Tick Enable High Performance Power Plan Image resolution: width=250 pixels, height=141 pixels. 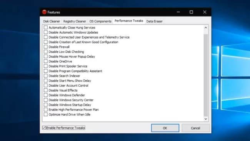[x=46, y=109]
